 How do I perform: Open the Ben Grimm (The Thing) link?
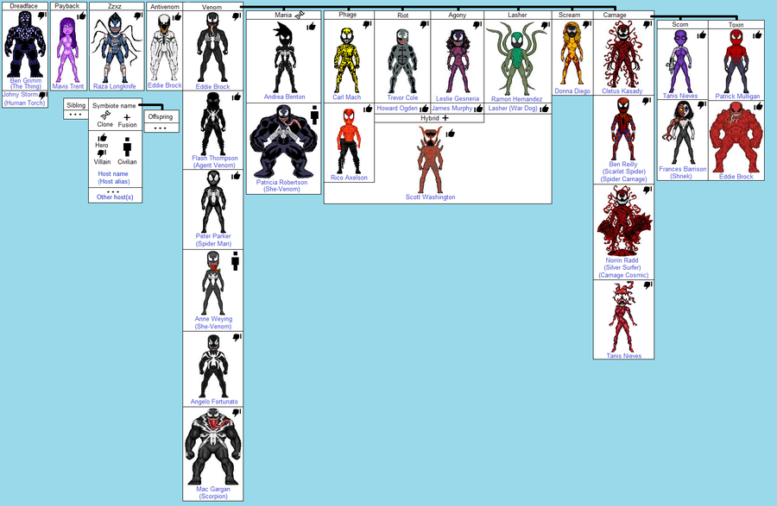[26, 83]
